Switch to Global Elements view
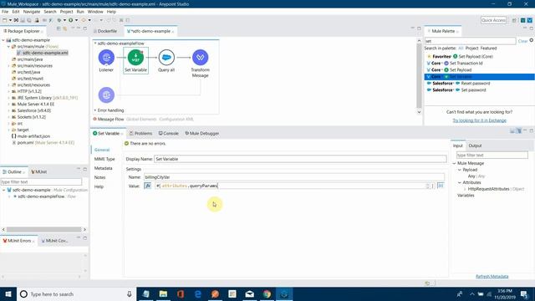 point(141,119)
